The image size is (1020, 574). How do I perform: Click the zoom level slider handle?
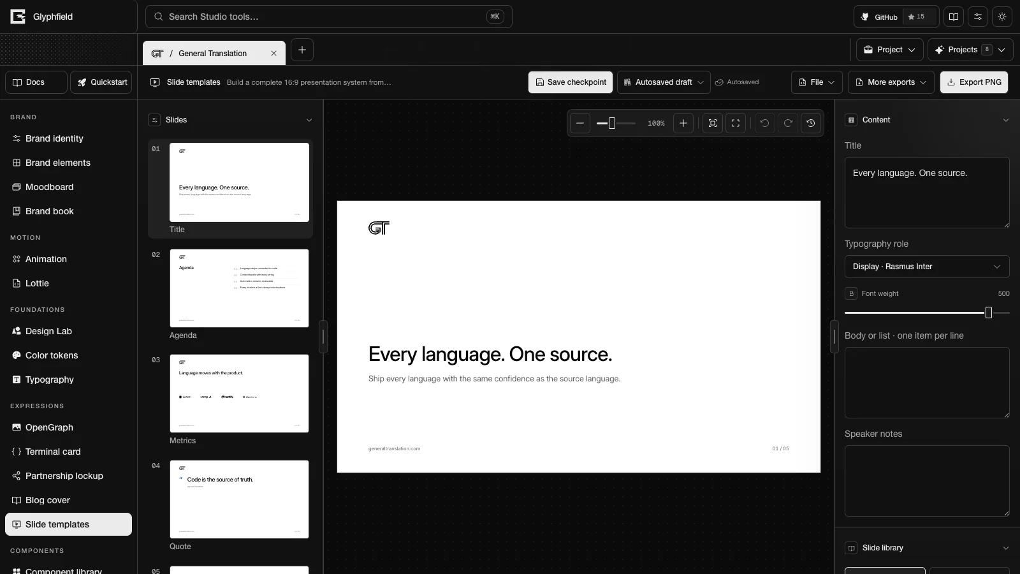pos(612,123)
